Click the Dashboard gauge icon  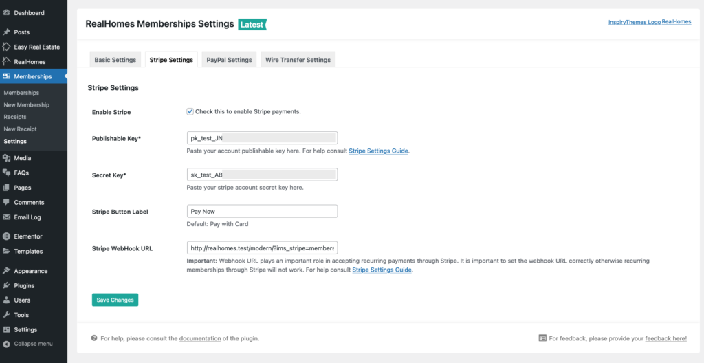pos(6,12)
